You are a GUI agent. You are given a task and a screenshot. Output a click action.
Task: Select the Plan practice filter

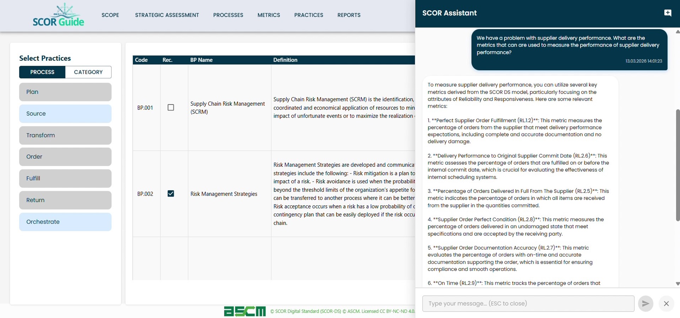pyautogui.click(x=65, y=92)
